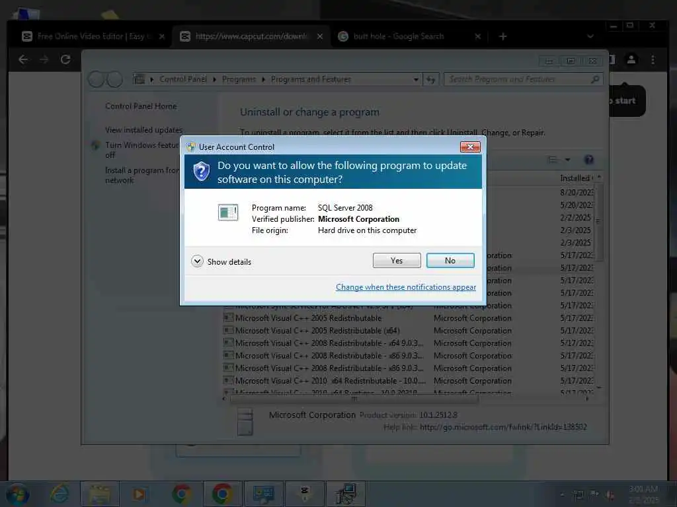
Task: Open the Chrome profile icon
Action: tap(631, 59)
